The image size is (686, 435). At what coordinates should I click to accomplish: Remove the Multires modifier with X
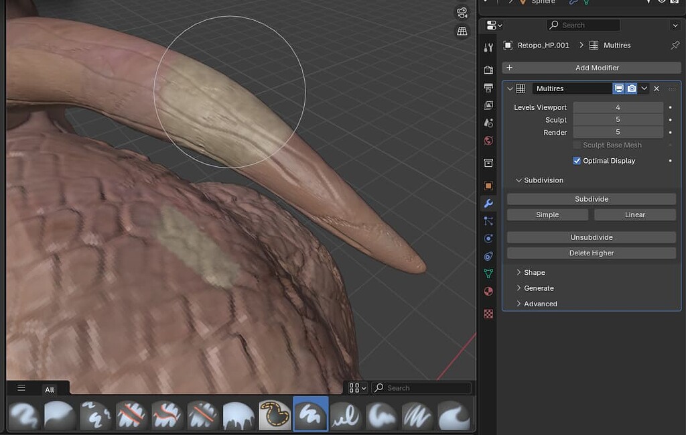(x=657, y=88)
